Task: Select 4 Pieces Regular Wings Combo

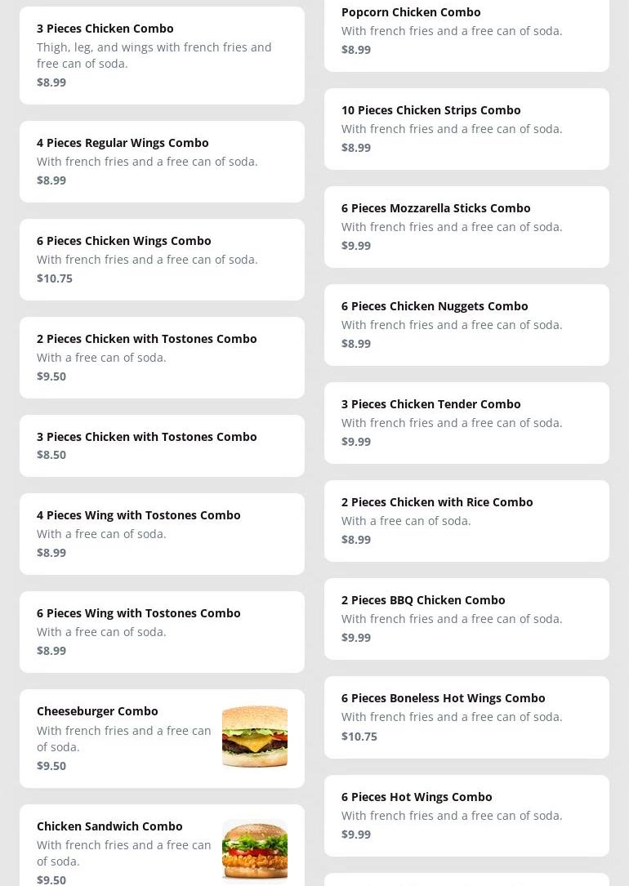Action: 123,143
